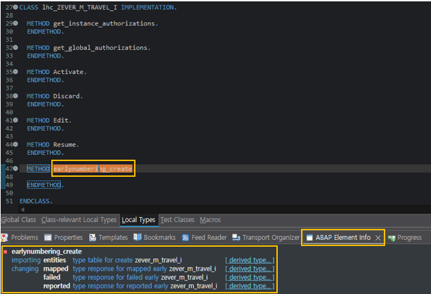431x294 pixels.
Task: Open the Progress view tab
Action: point(404,237)
